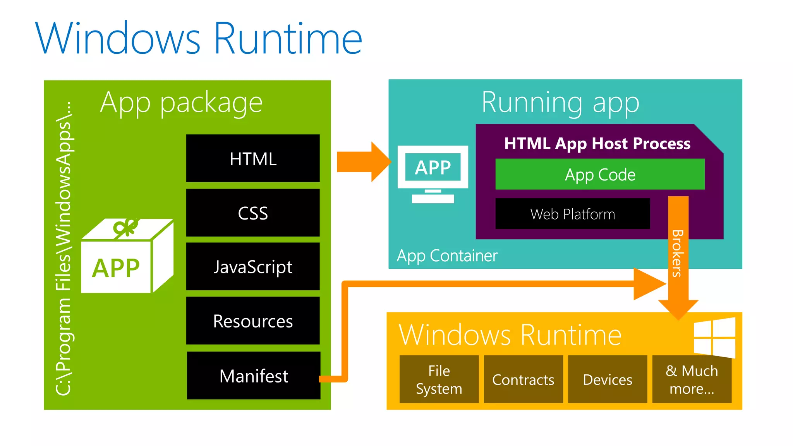Select the Contracts box
The image size is (793, 446).
(523, 379)
